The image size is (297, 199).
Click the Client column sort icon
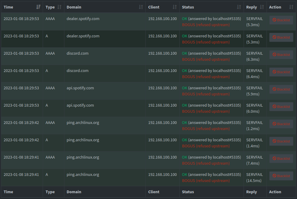coord(174,7)
